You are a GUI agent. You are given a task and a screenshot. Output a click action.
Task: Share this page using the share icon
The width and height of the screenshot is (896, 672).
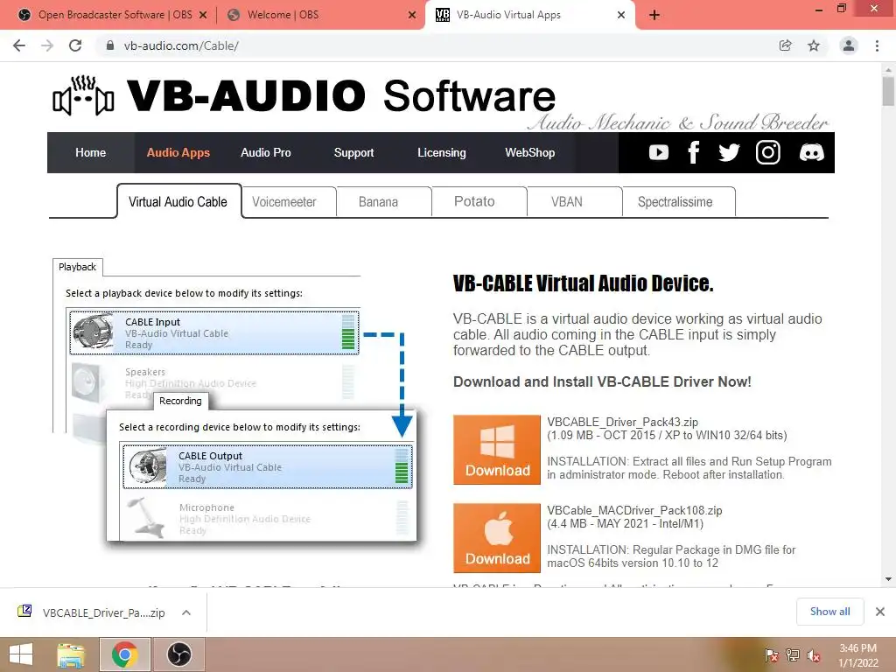tap(786, 45)
